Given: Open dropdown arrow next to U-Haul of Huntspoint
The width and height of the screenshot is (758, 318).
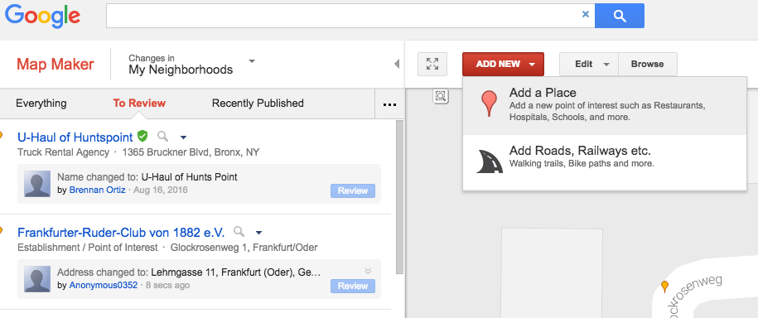Looking at the screenshot, I should point(183,137).
